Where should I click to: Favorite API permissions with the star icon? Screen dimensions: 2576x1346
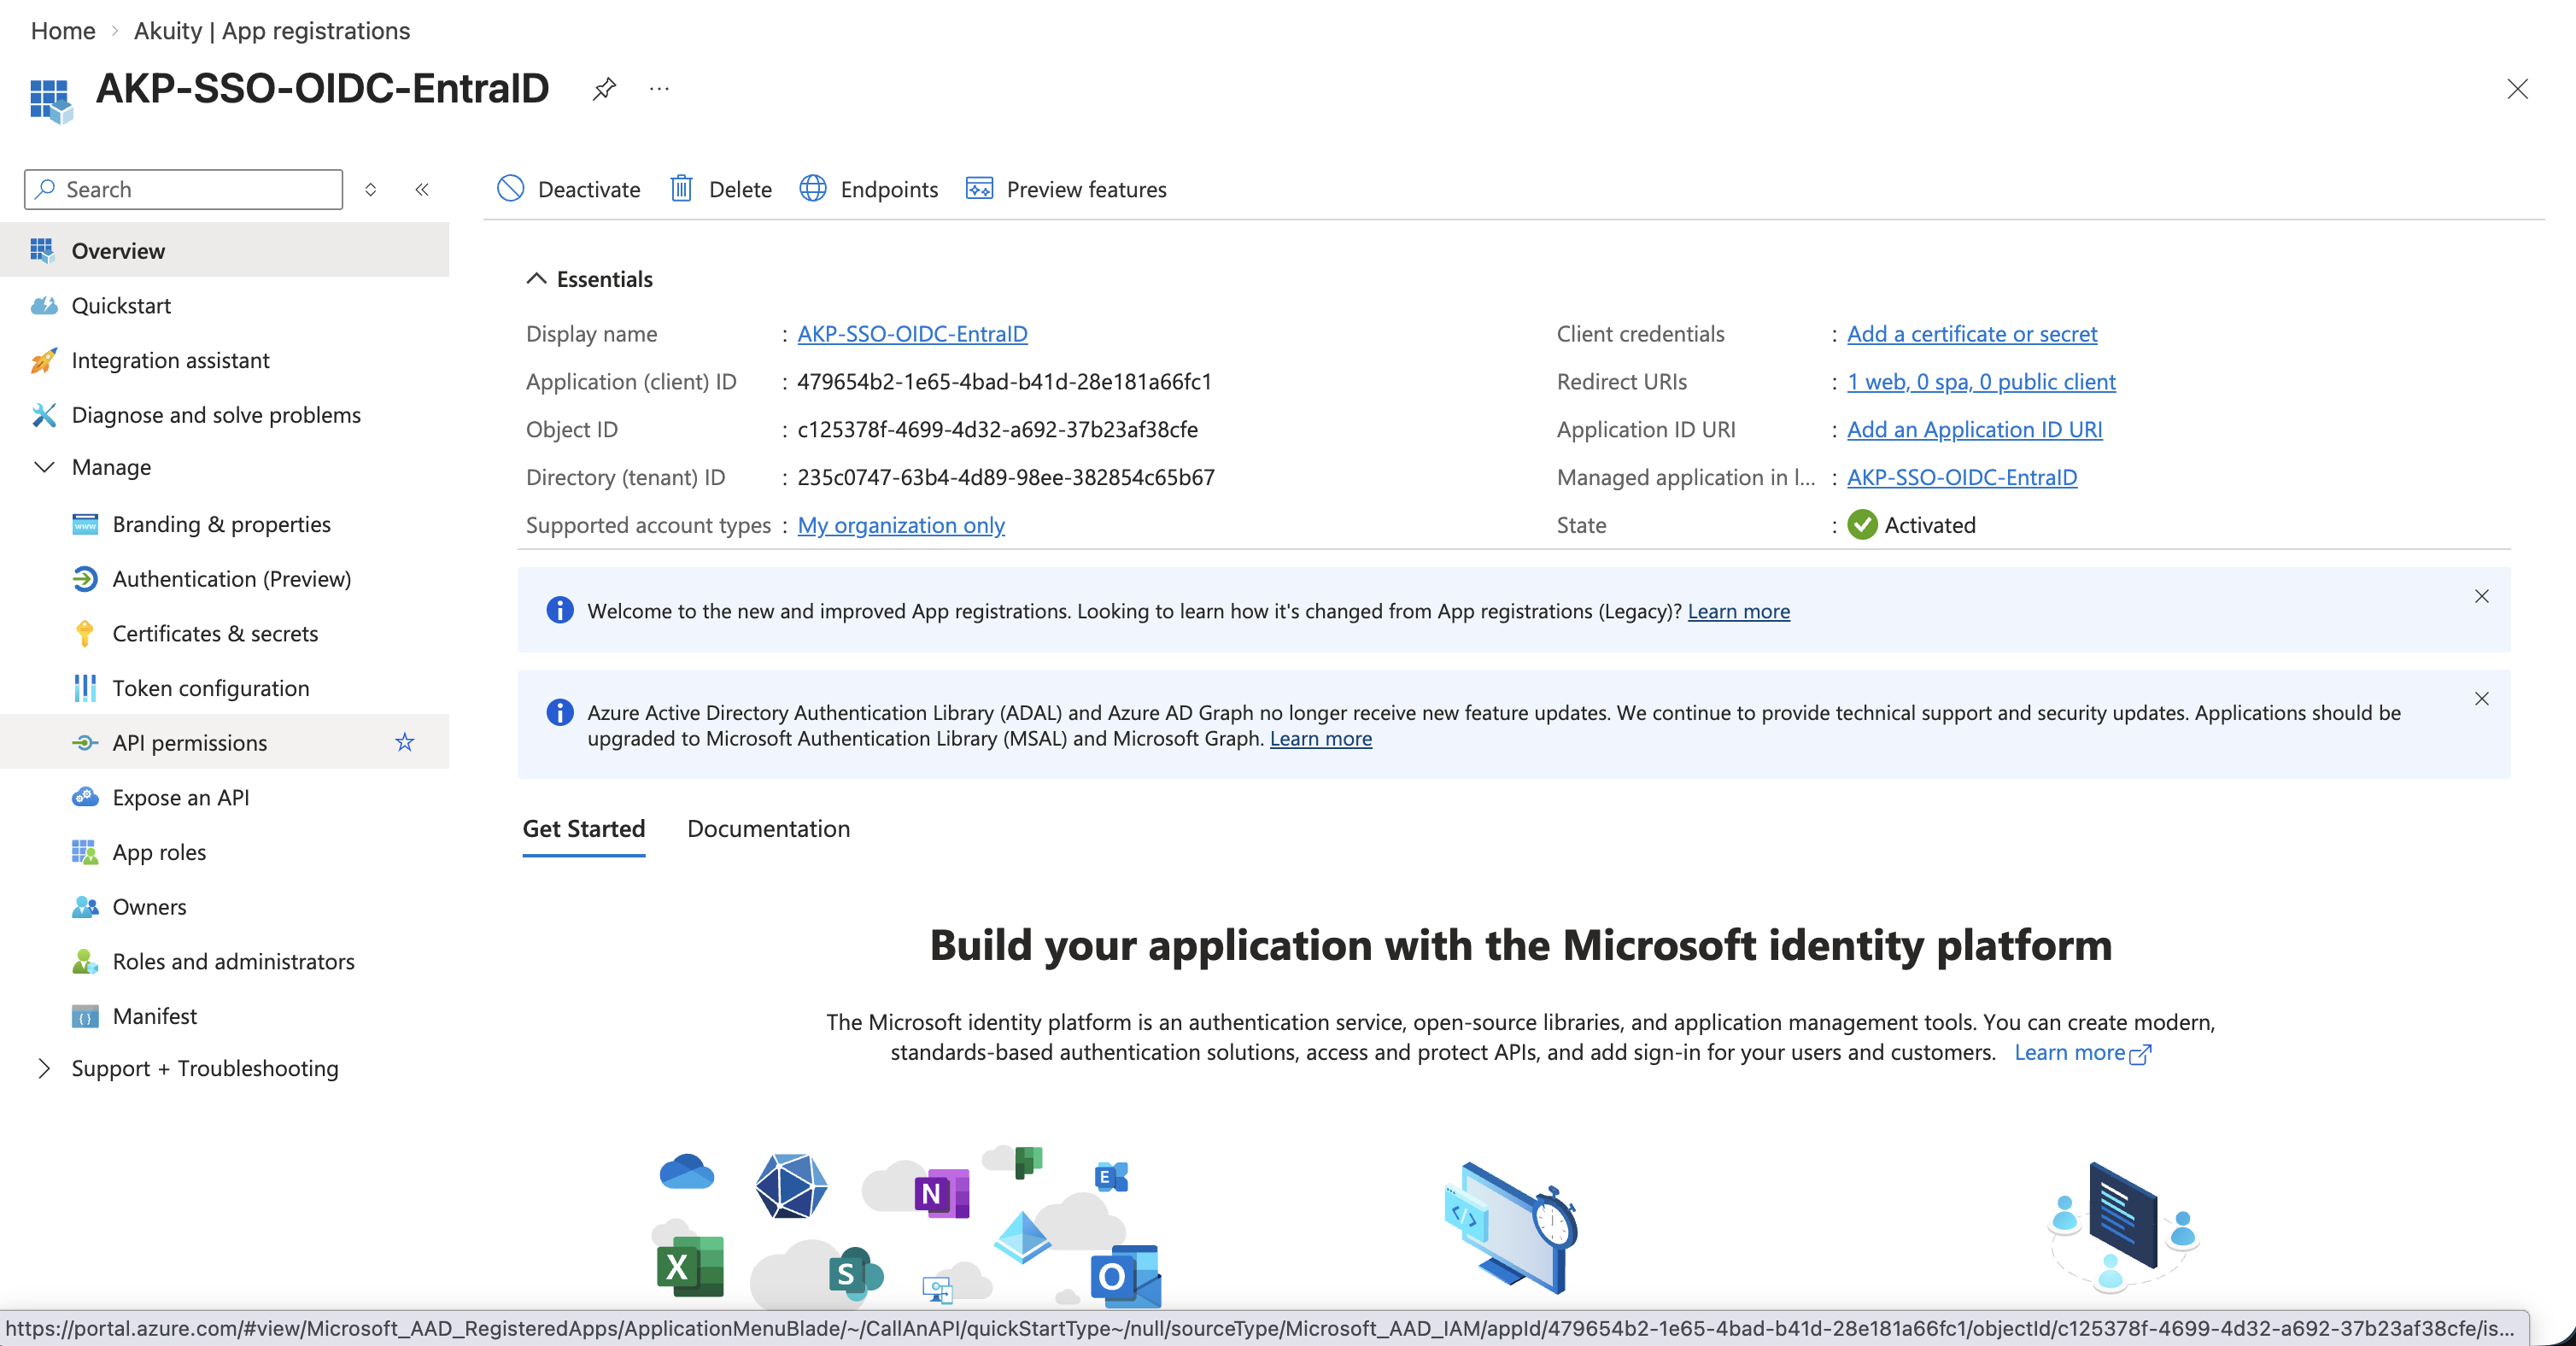404,742
